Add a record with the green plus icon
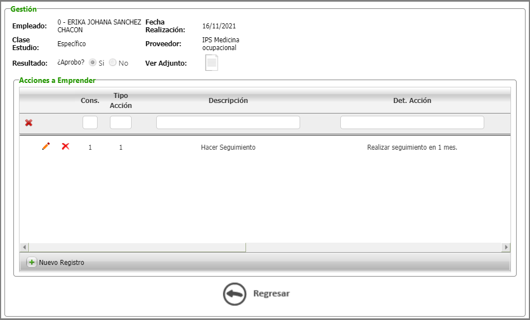Screen dimensions: 530x320 (31, 262)
